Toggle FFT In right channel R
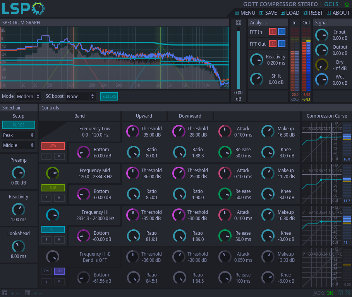352x297 pixels. pos(282,32)
